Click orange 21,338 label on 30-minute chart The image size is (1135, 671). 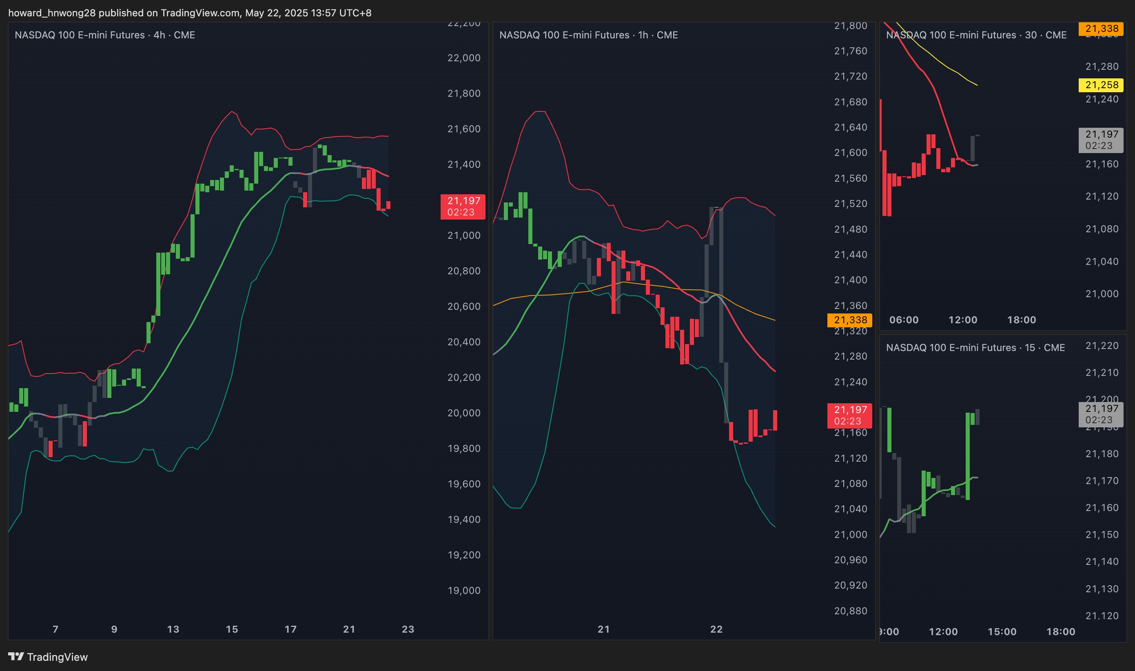pos(1101,29)
